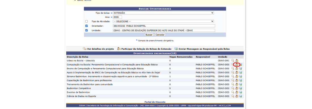
Task: View details of Apoio à Implementação da BNCC
Action: (233, 72)
